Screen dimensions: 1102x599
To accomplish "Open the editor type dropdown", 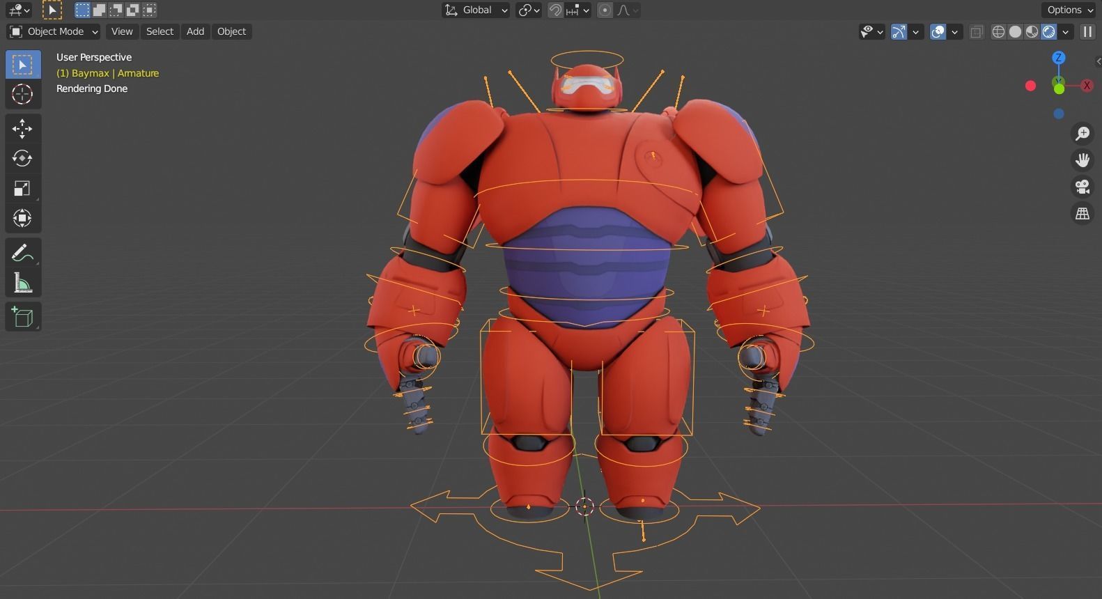I will [x=19, y=10].
